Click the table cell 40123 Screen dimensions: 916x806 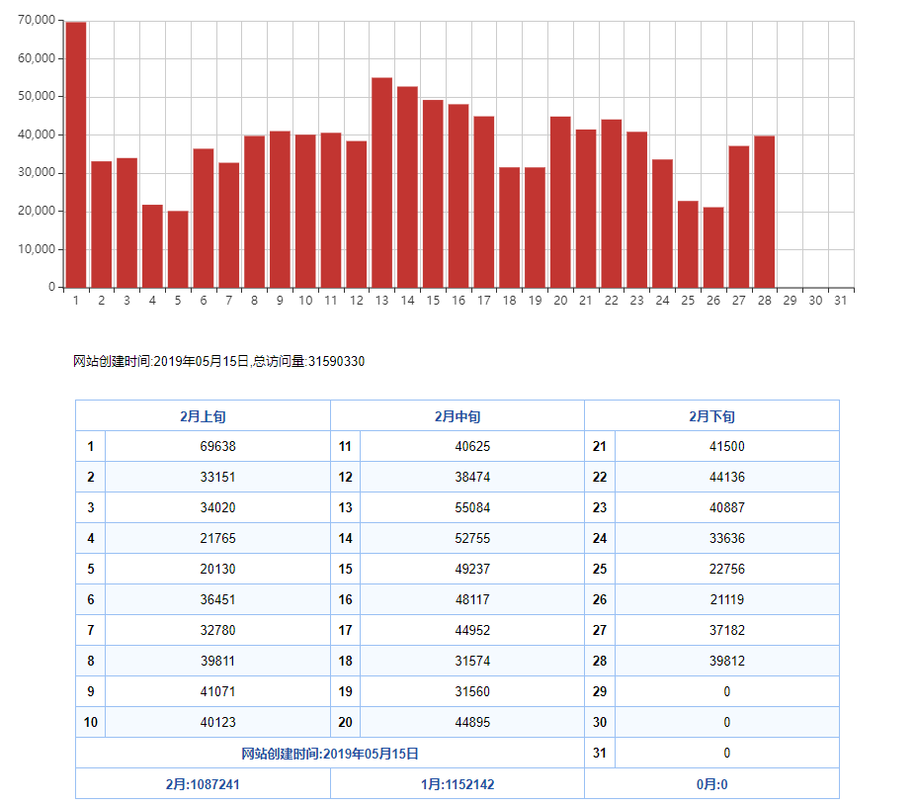[218, 722]
